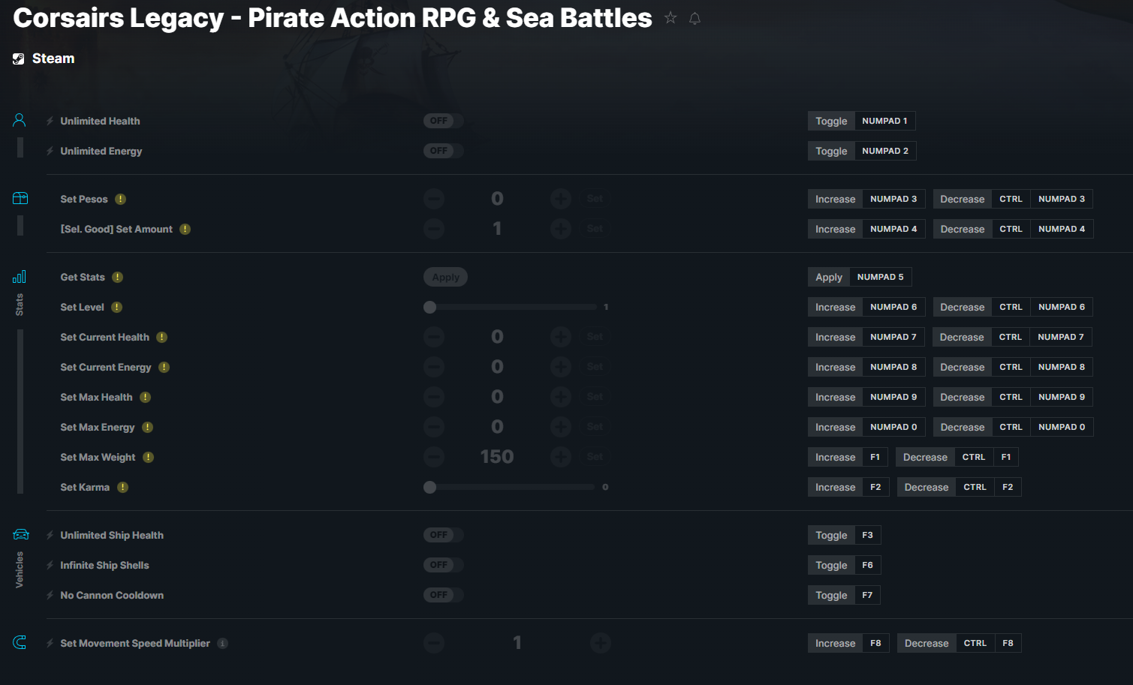Select the player category icon
Image resolution: width=1133 pixels, height=685 pixels.
(x=20, y=120)
